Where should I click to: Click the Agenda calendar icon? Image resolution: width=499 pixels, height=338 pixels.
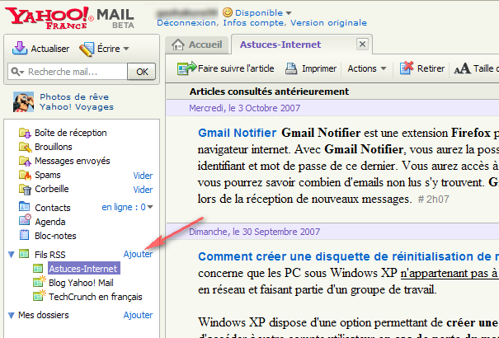[x=25, y=220]
